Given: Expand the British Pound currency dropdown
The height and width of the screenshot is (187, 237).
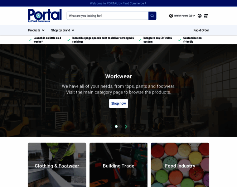Looking at the screenshot, I should (x=184, y=16).
